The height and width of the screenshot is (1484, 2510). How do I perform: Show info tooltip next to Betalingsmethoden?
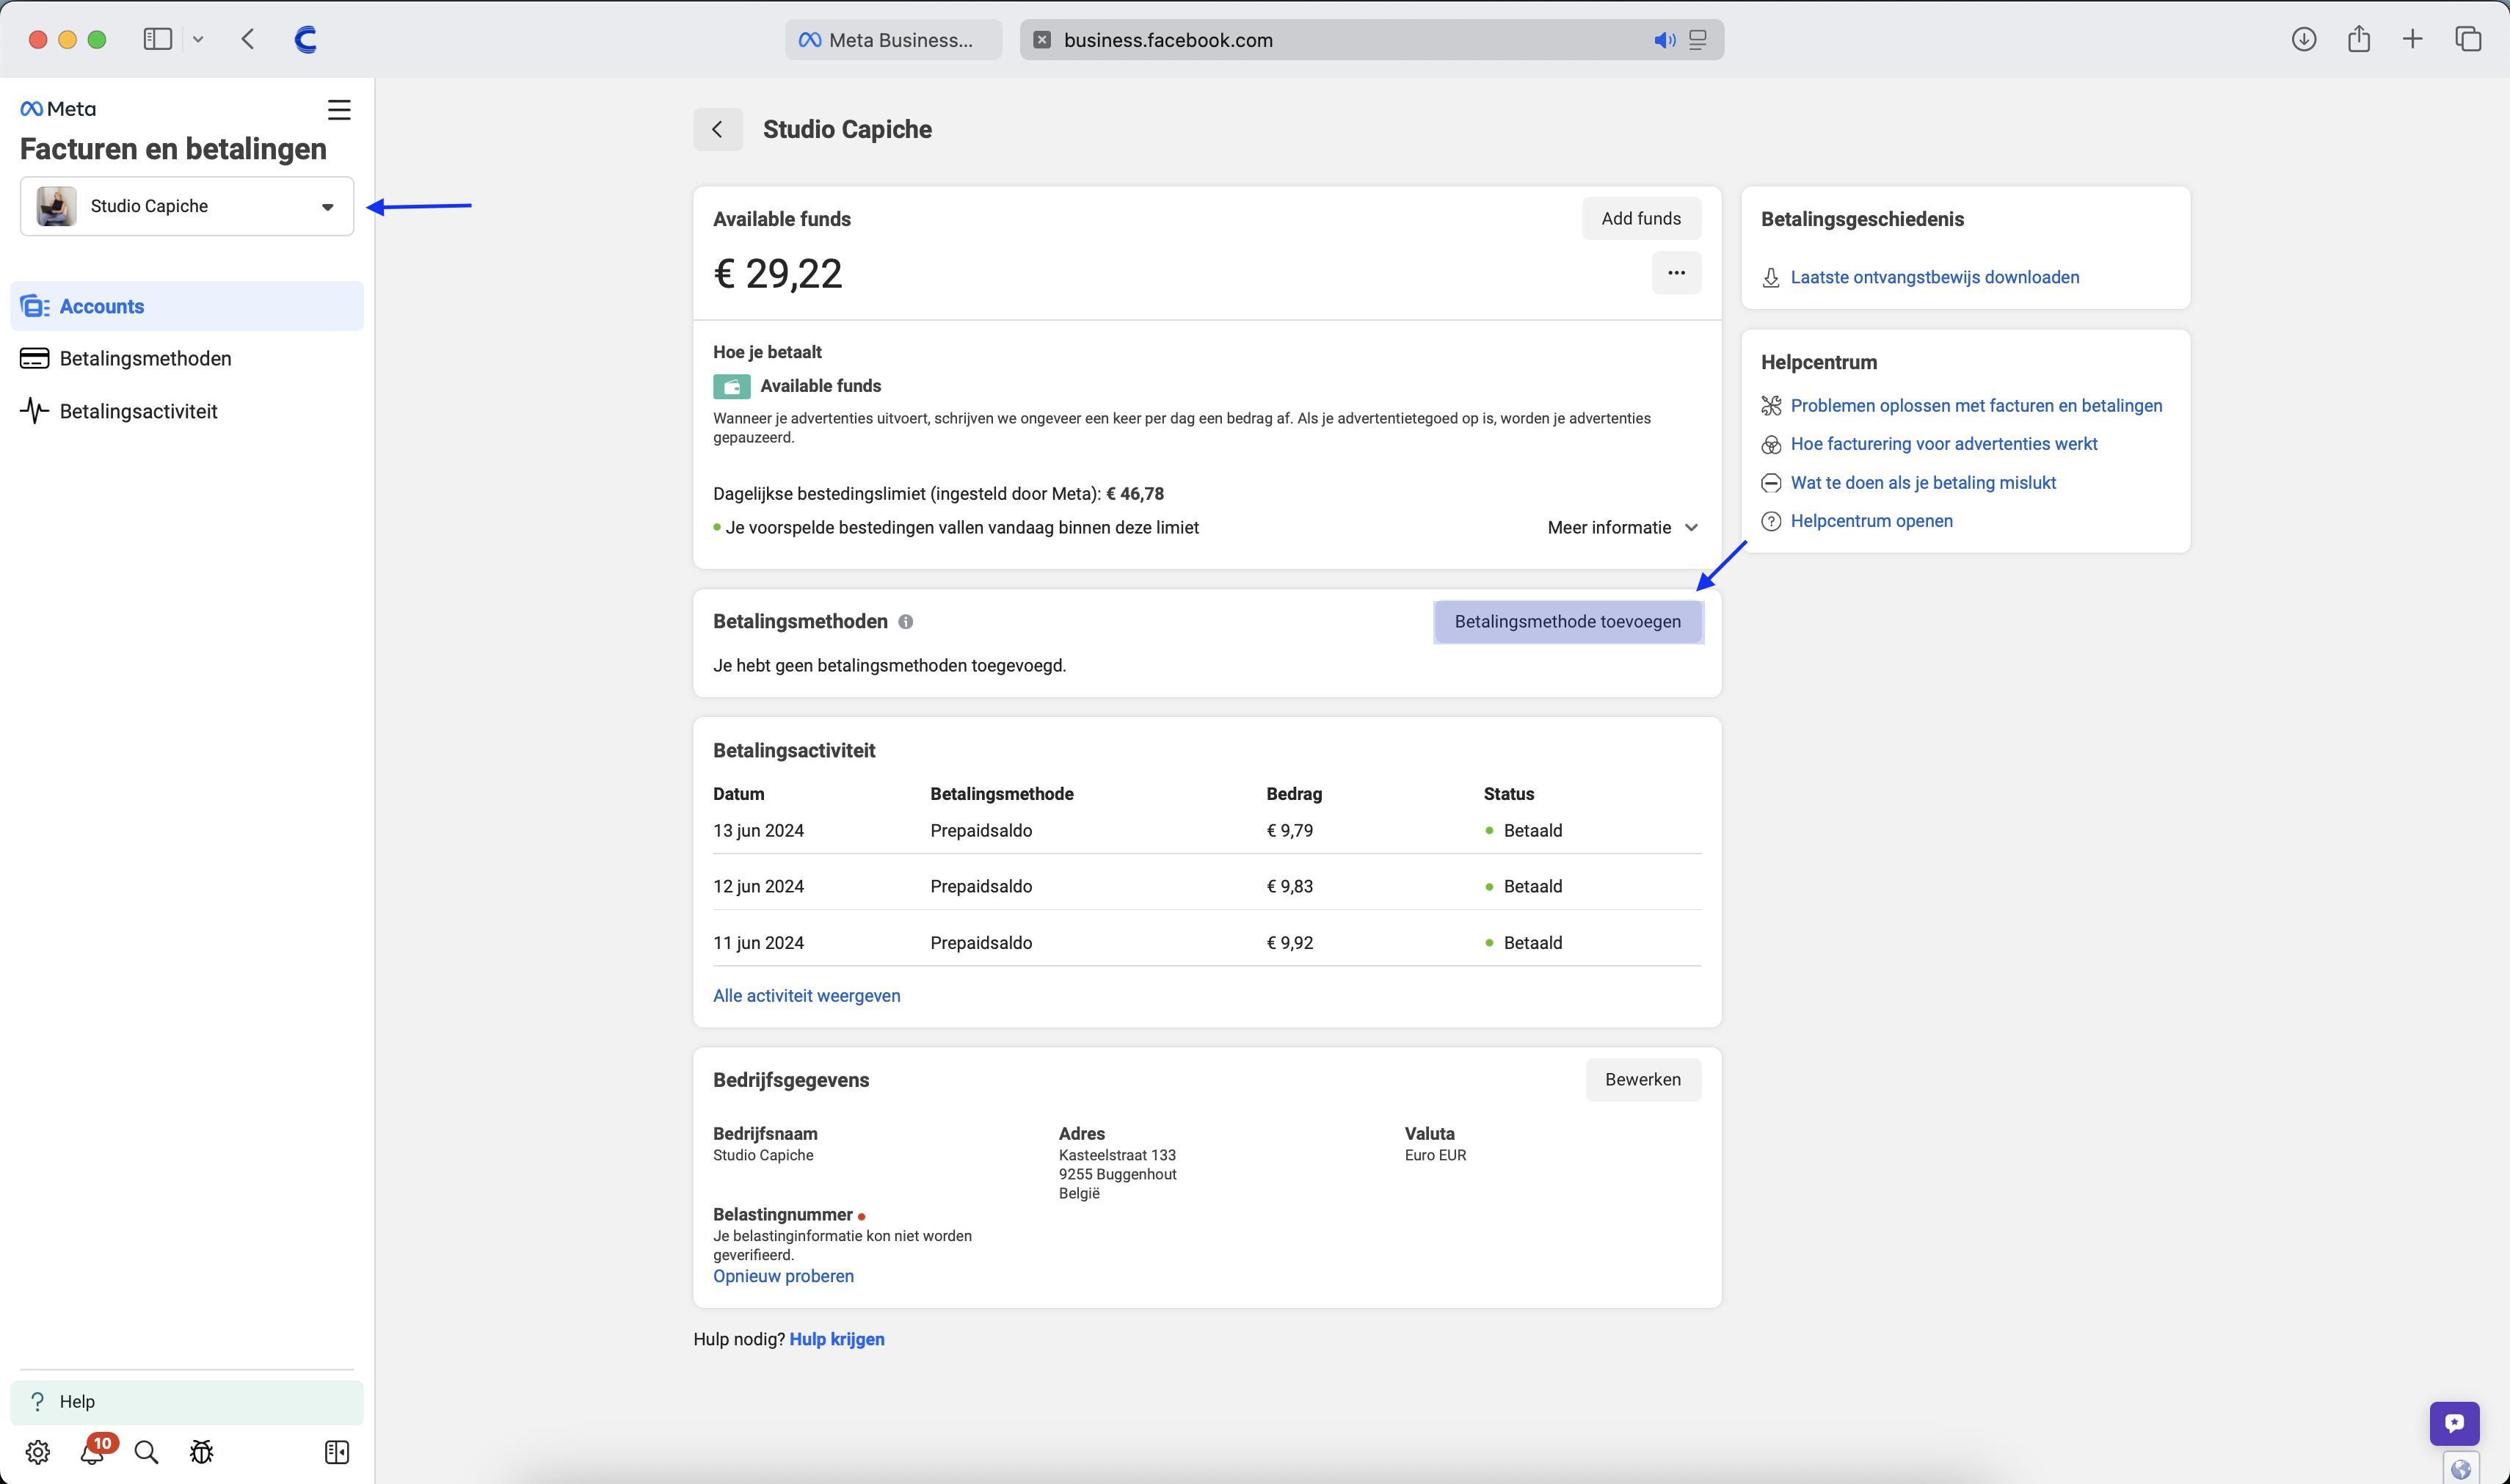click(x=905, y=622)
